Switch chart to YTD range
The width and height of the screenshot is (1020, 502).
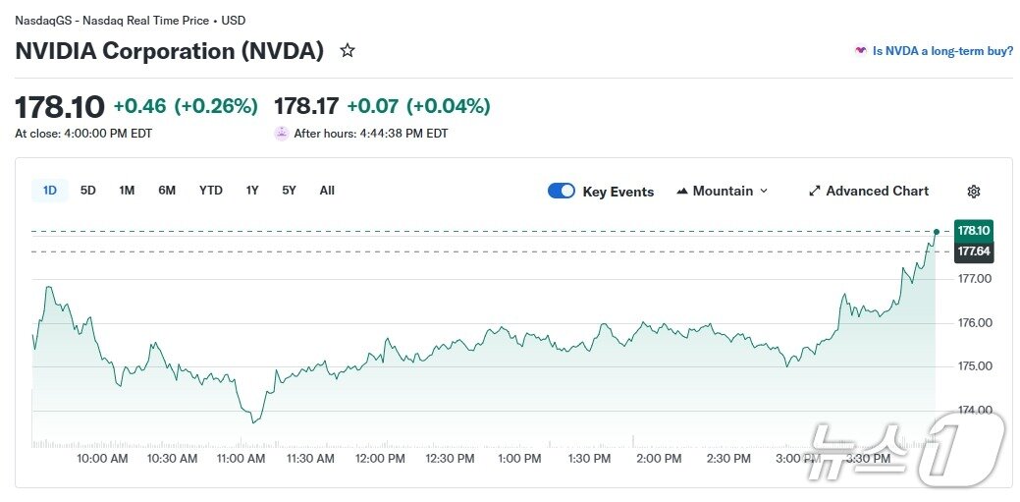211,191
